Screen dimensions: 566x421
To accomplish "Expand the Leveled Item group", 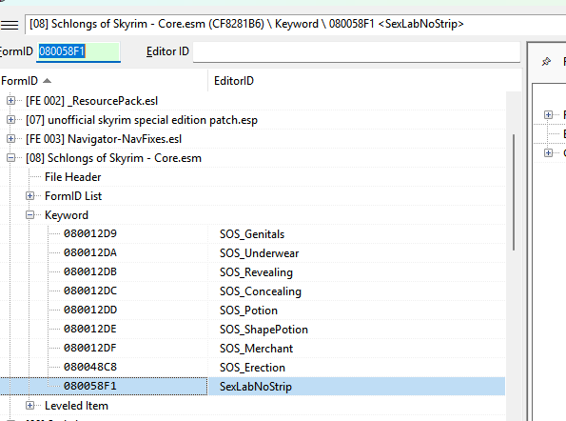I will tap(29, 406).
